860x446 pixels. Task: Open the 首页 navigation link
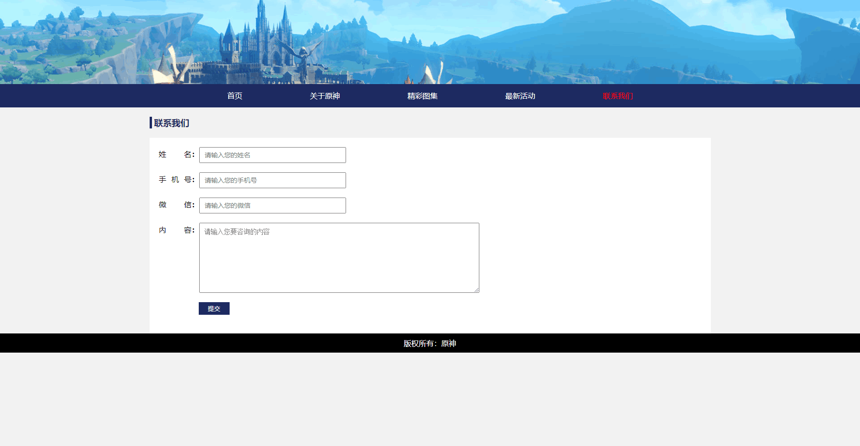[x=235, y=96]
